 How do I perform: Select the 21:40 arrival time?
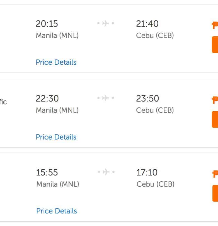click(x=147, y=24)
